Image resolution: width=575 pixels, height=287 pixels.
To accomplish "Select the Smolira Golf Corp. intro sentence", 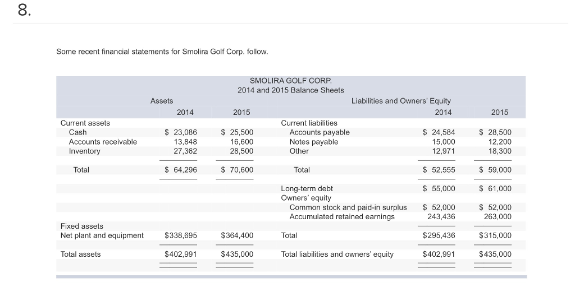I will click(x=162, y=52).
